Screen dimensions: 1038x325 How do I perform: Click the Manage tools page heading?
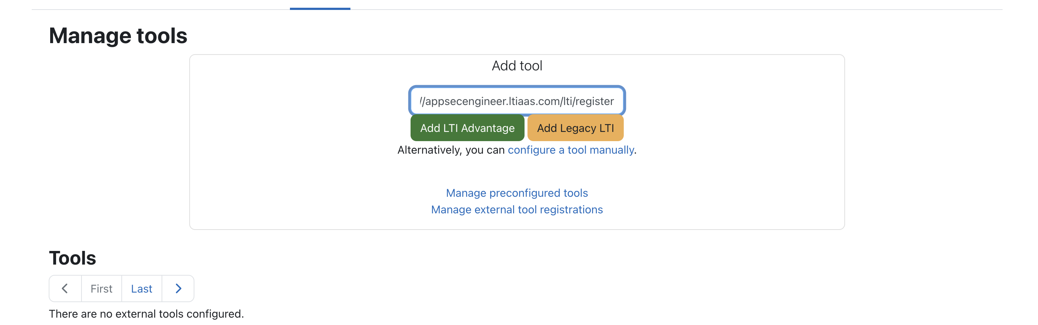pos(118,35)
